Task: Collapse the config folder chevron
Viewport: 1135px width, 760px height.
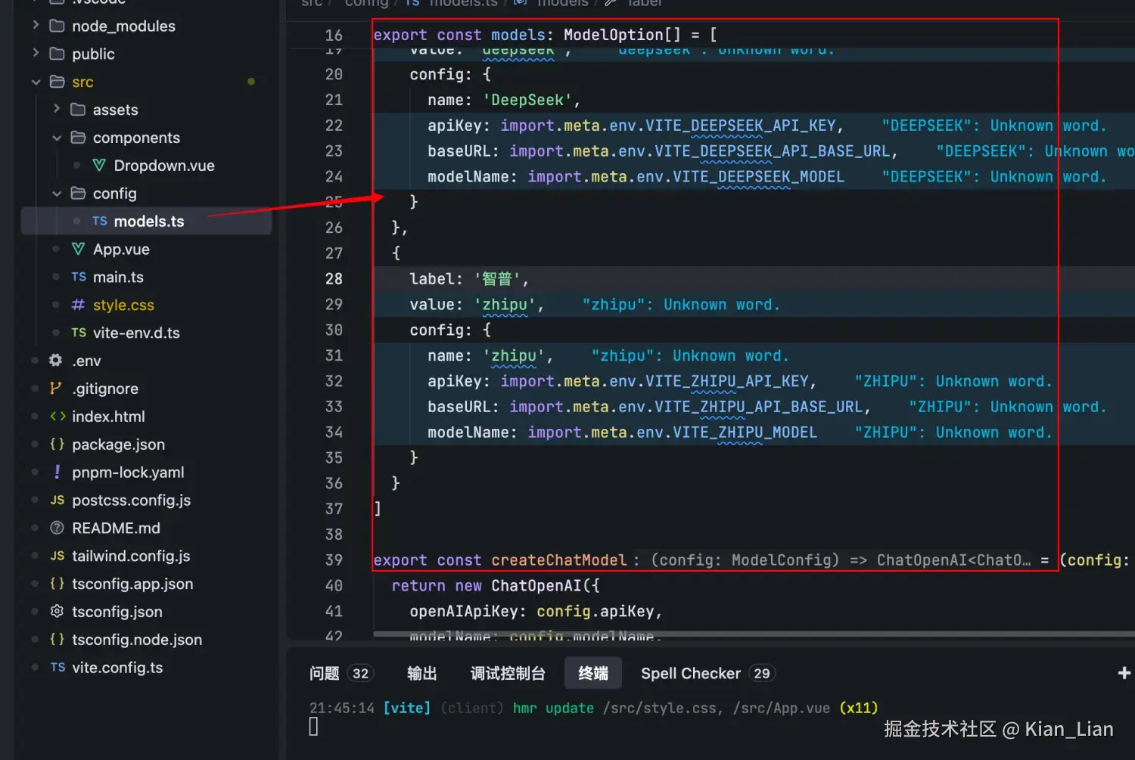Action: [x=57, y=194]
